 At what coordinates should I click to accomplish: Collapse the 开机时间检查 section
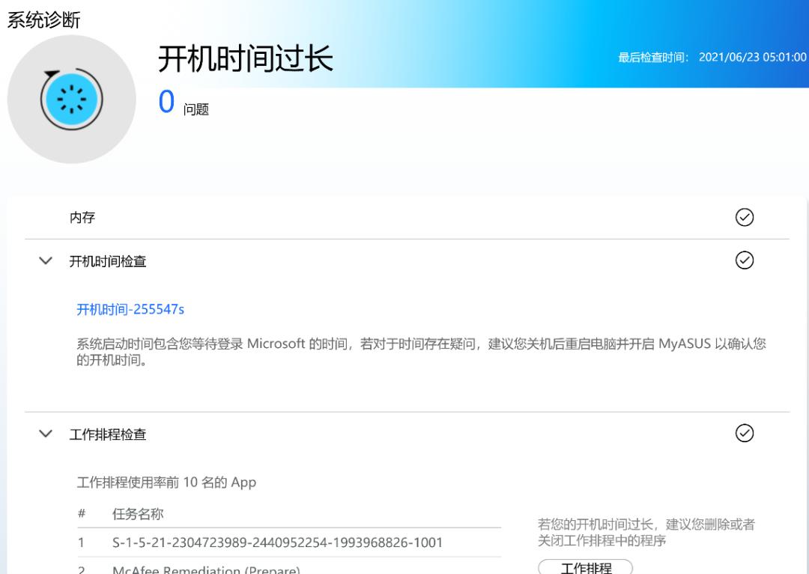(x=45, y=260)
